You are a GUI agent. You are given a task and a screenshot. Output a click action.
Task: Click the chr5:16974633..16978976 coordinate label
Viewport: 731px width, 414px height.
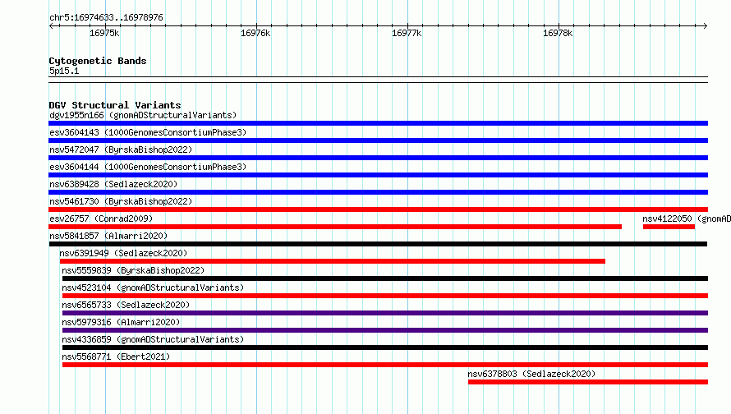click(x=106, y=18)
